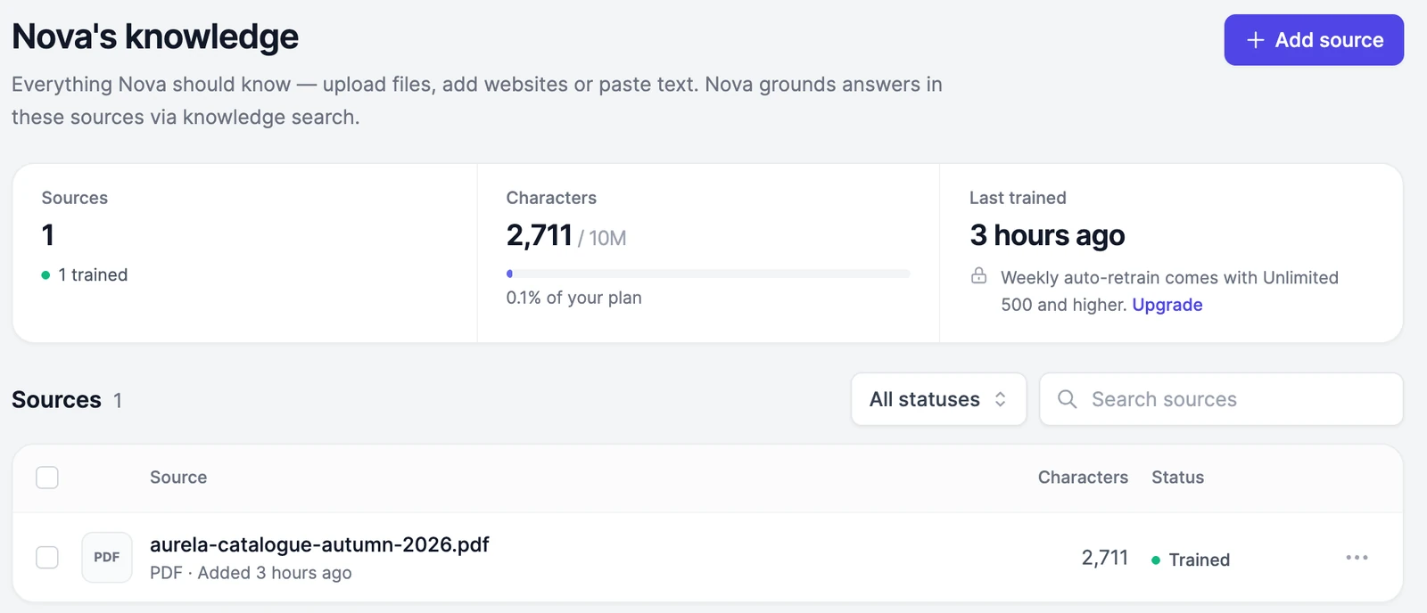The image size is (1427, 613).
Task: Click the green dot next to 1 trained
Action: tap(45, 275)
